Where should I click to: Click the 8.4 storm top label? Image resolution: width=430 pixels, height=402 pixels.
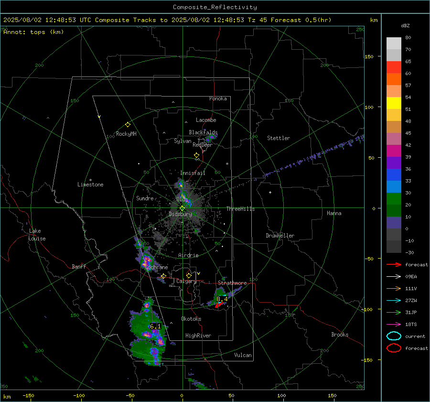tap(222, 299)
